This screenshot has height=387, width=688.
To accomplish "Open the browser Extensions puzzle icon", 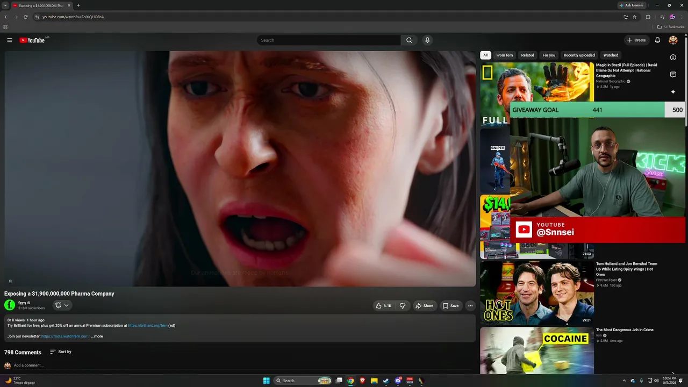I will (x=648, y=17).
